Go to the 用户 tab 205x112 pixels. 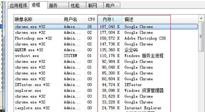point(112,6)
